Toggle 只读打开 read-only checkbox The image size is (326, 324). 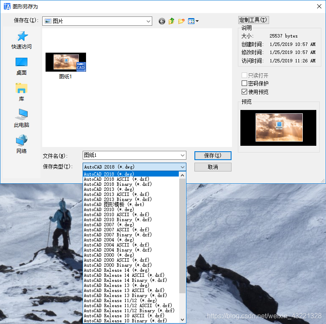point(245,75)
